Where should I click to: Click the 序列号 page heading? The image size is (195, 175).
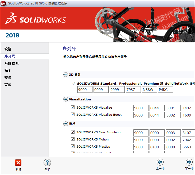pyautogui.click(x=69, y=48)
